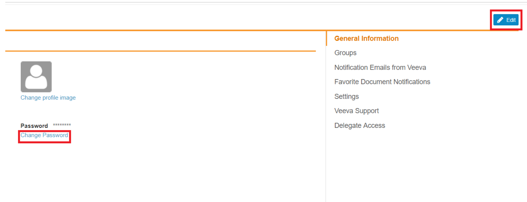
Task: Click the orange line under the header
Action: tap(160, 51)
